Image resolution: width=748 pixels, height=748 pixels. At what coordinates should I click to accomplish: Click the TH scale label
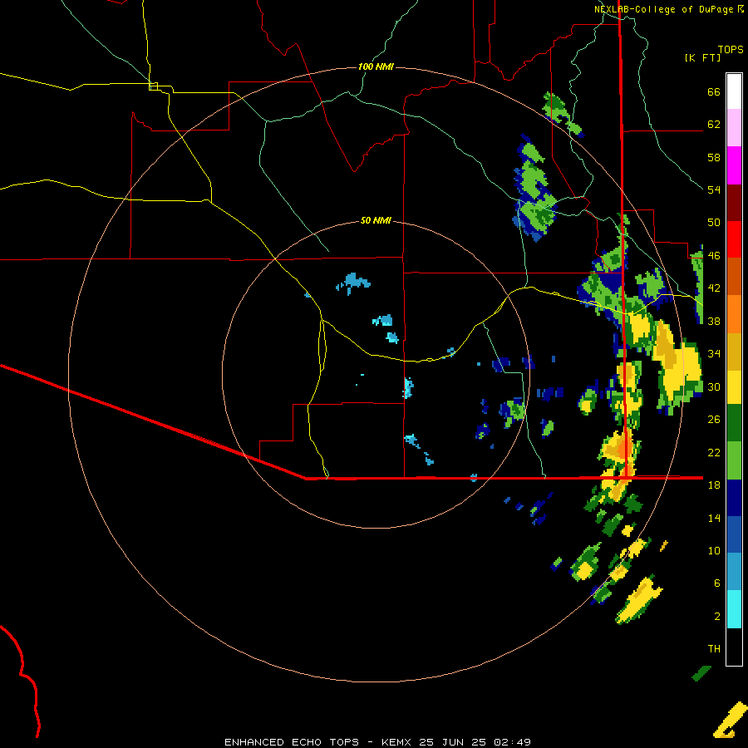click(714, 648)
